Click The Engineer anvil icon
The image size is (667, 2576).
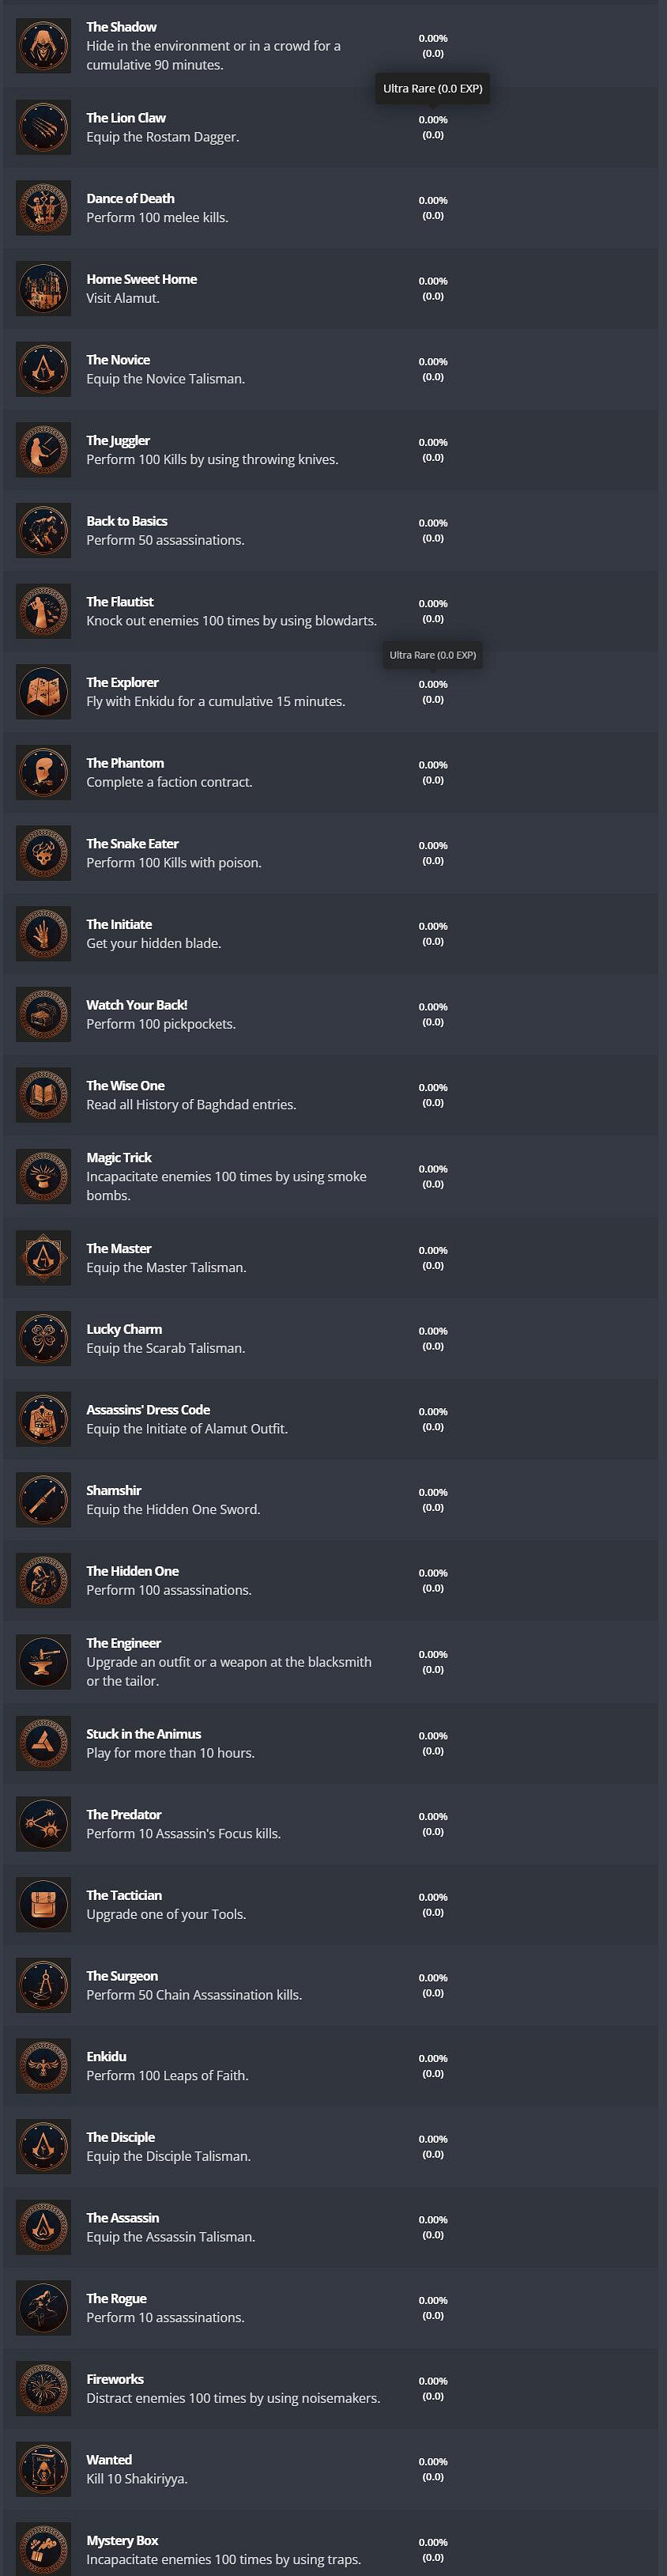(43, 1661)
